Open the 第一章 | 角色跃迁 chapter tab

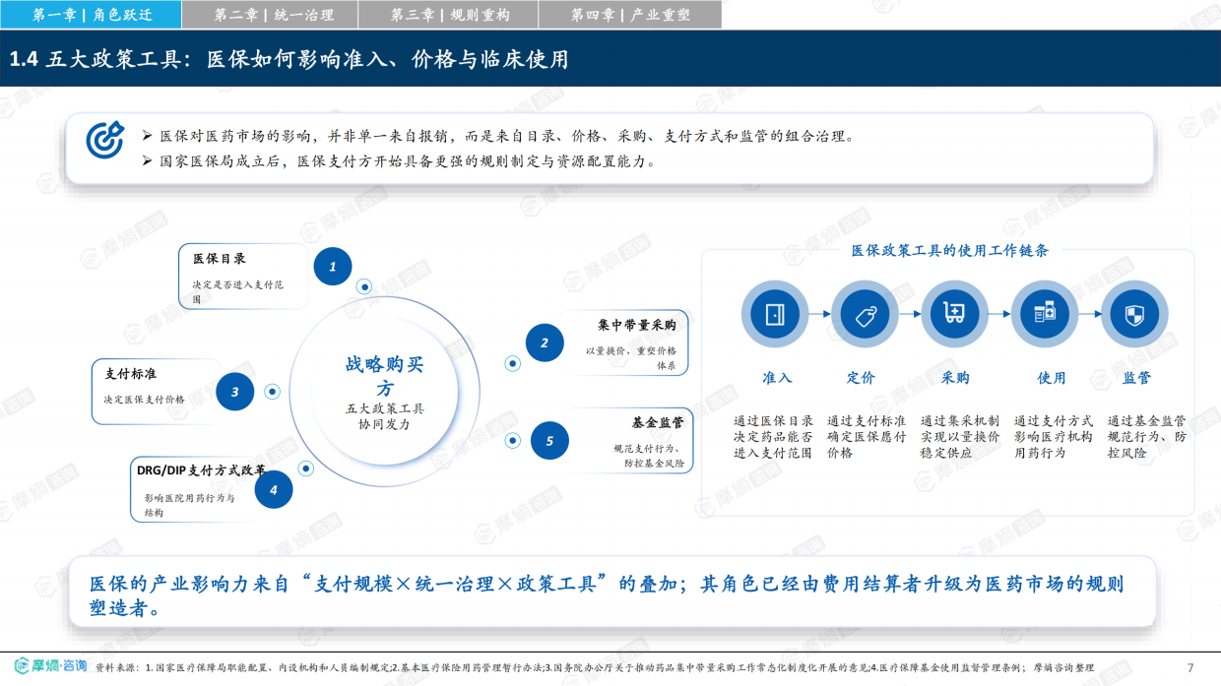(91, 14)
